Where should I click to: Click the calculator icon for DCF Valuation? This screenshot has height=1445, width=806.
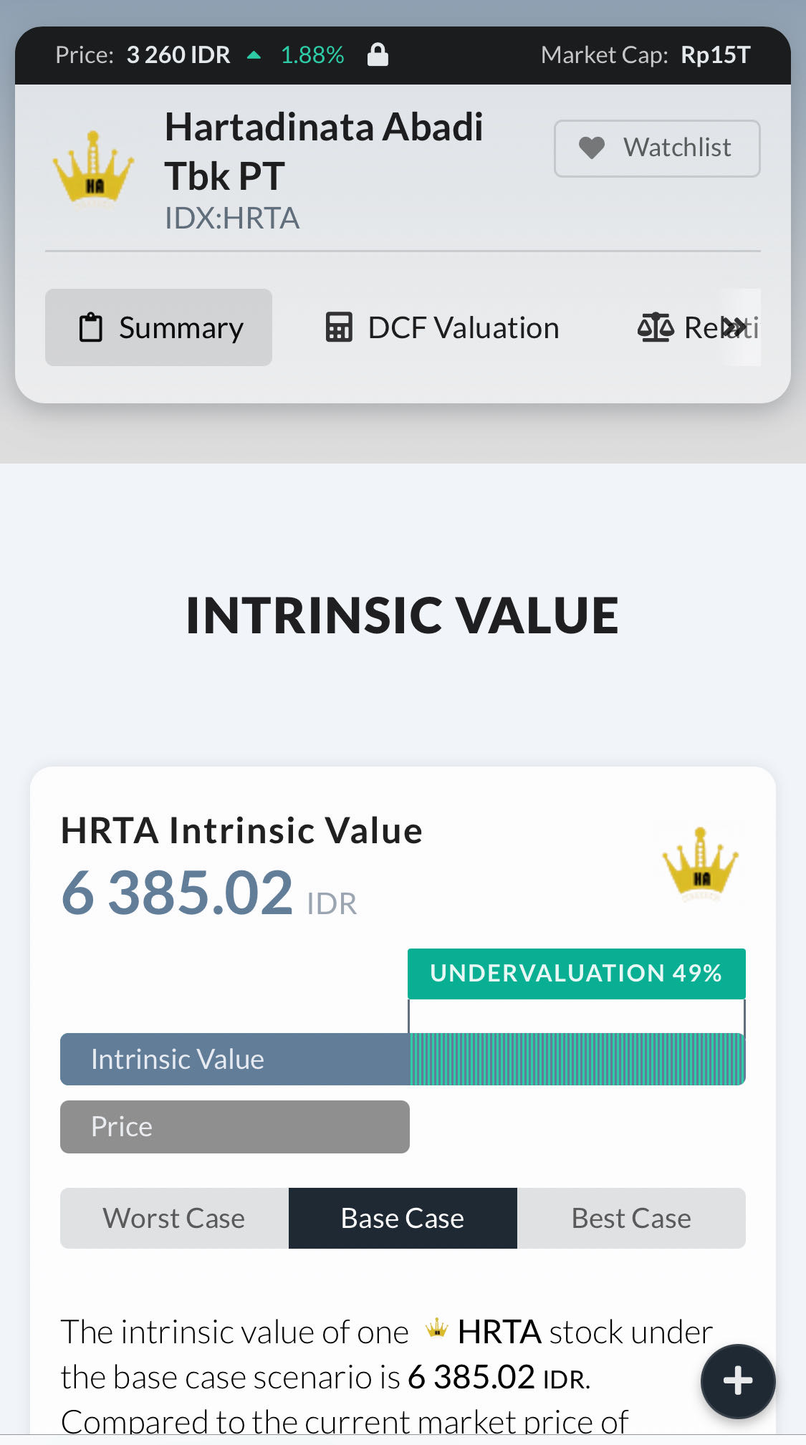pyautogui.click(x=339, y=327)
